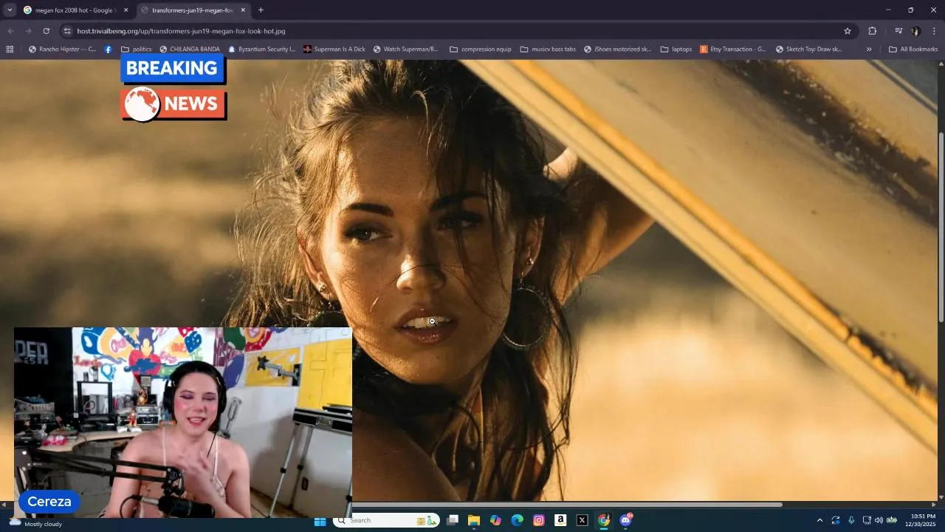Viewport: 945px width, 532px height.
Task: Open File Explorer from the taskbar
Action: pos(474,521)
